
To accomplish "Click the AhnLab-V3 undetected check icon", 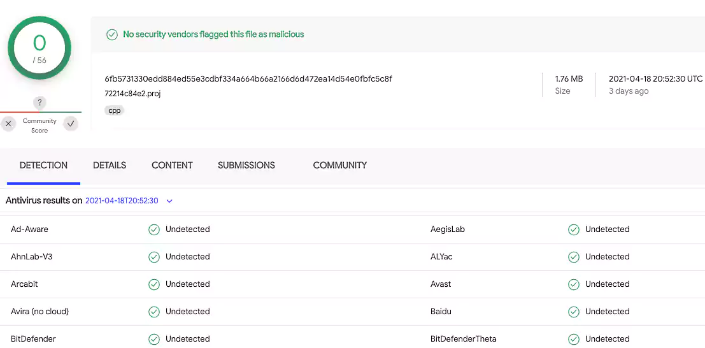I will pyautogui.click(x=154, y=257).
